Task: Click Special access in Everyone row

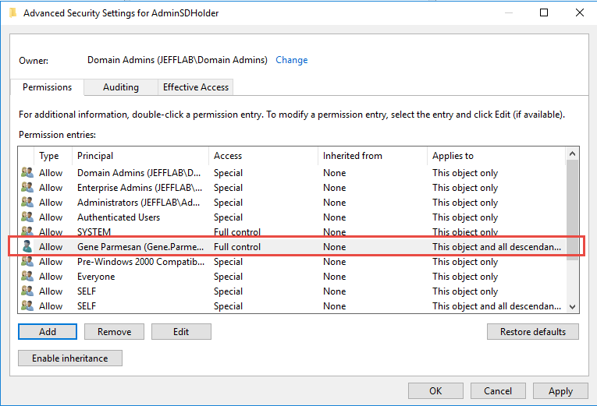Action: tap(228, 277)
